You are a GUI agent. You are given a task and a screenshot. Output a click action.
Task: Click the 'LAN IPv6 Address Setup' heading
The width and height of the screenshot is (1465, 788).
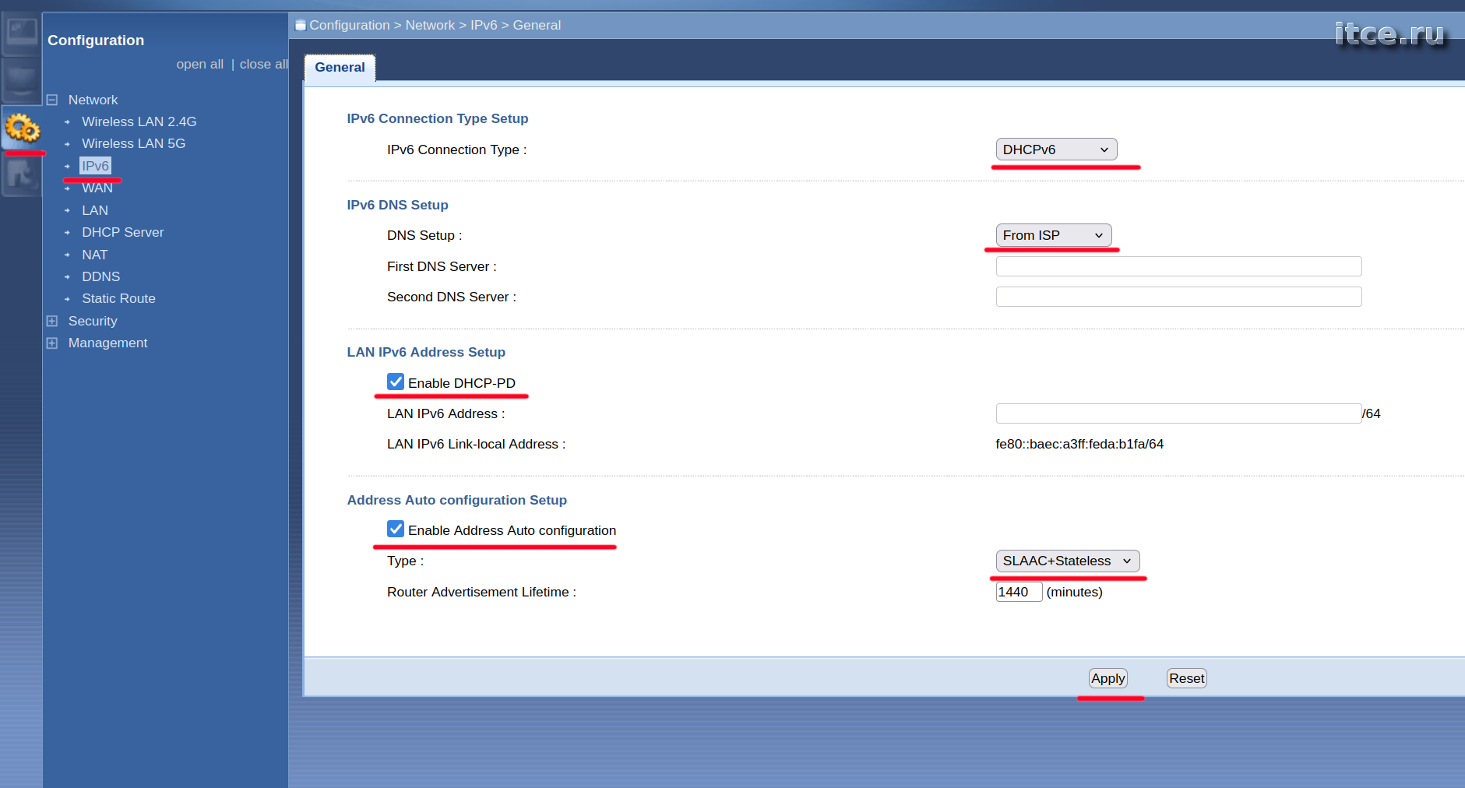(x=426, y=352)
